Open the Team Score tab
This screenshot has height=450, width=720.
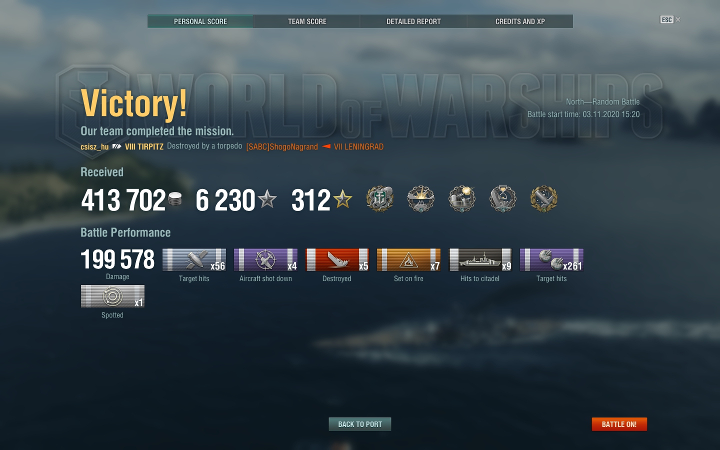(x=307, y=21)
